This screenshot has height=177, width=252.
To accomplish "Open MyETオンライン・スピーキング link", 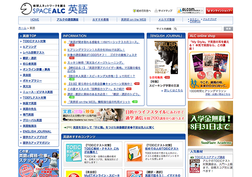I will [x=102, y=175].
